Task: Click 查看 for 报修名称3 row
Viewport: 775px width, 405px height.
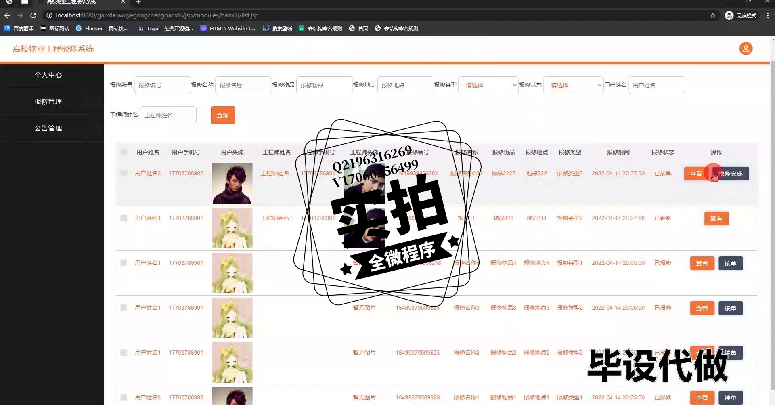Action: [702, 308]
